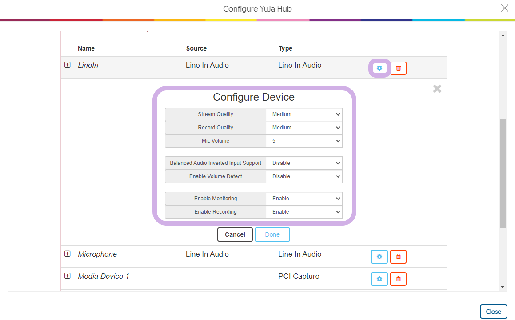Open the Stream Quality dropdown
The width and height of the screenshot is (515, 320).
click(304, 114)
